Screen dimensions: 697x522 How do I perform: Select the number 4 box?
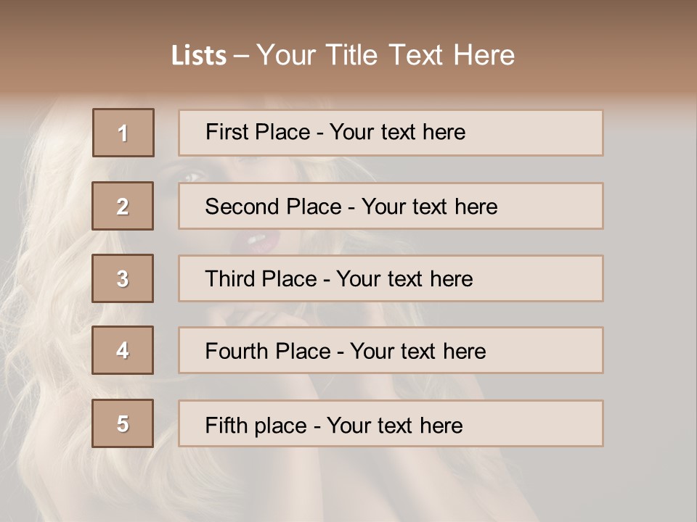pyautogui.click(x=123, y=350)
